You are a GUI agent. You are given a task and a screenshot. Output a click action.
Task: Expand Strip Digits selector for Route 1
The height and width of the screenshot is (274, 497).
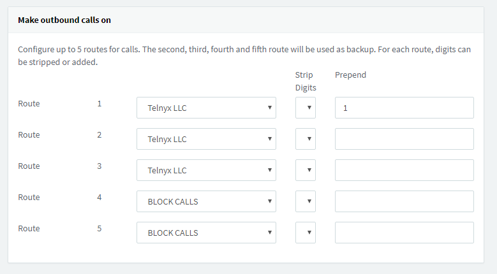pos(306,108)
